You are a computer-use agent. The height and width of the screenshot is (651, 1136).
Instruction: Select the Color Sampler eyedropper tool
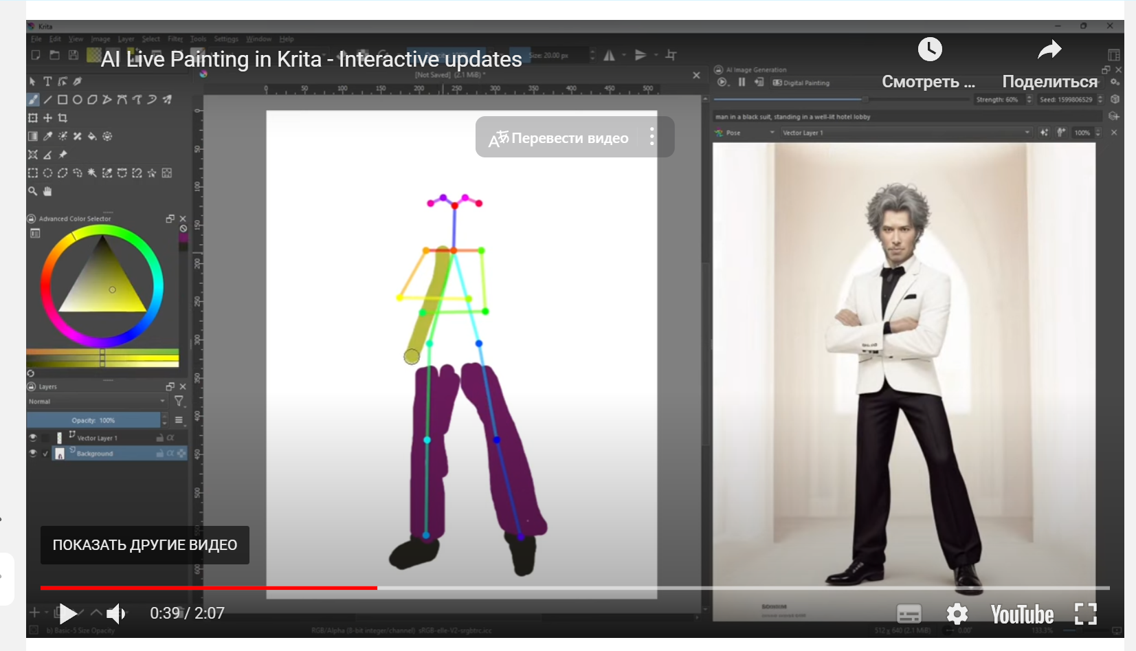pos(47,136)
